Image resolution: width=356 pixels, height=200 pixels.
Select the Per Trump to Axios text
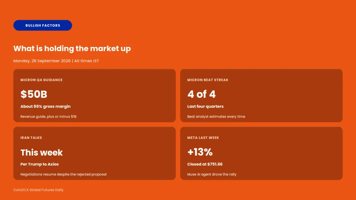(x=40, y=164)
